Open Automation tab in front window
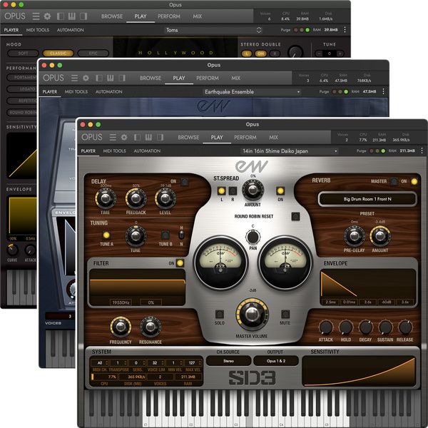 pos(147,151)
